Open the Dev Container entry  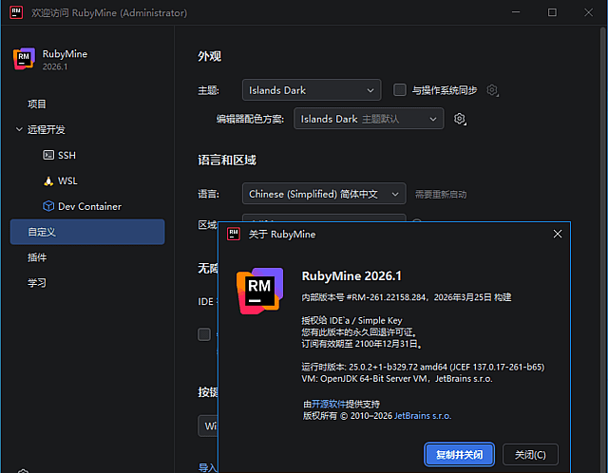[89, 206]
